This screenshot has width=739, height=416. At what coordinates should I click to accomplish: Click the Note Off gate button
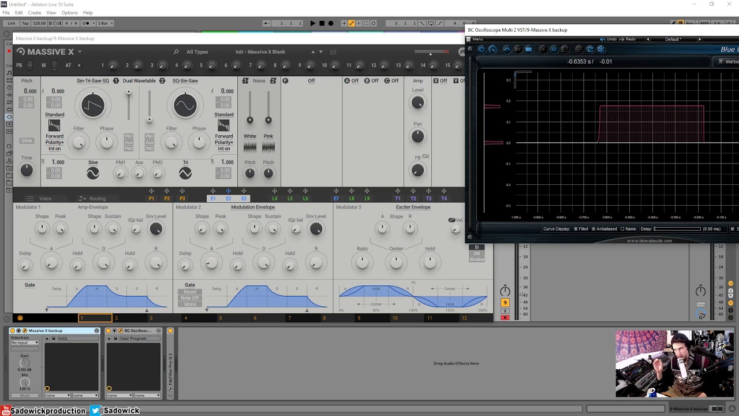(x=190, y=298)
